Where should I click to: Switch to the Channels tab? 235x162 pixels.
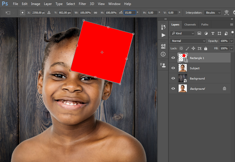(x=190, y=24)
